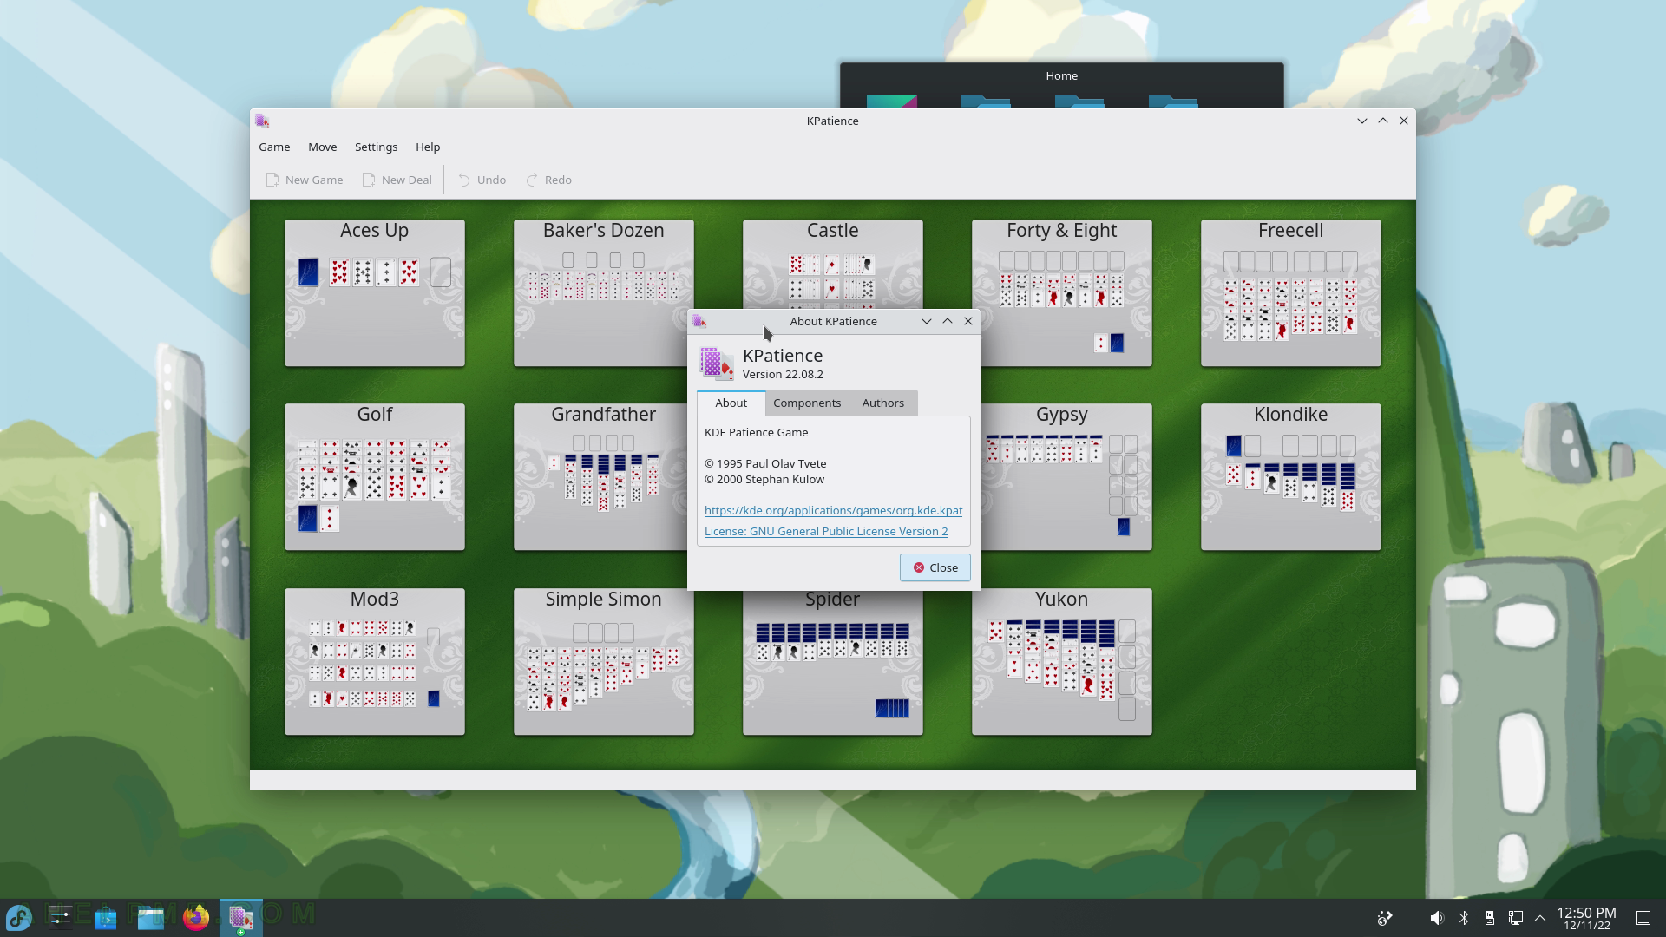Open the removable USB devices tray icon
Viewport: 1666px width, 937px height.
pyautogui.click(x=1490, y=918)
